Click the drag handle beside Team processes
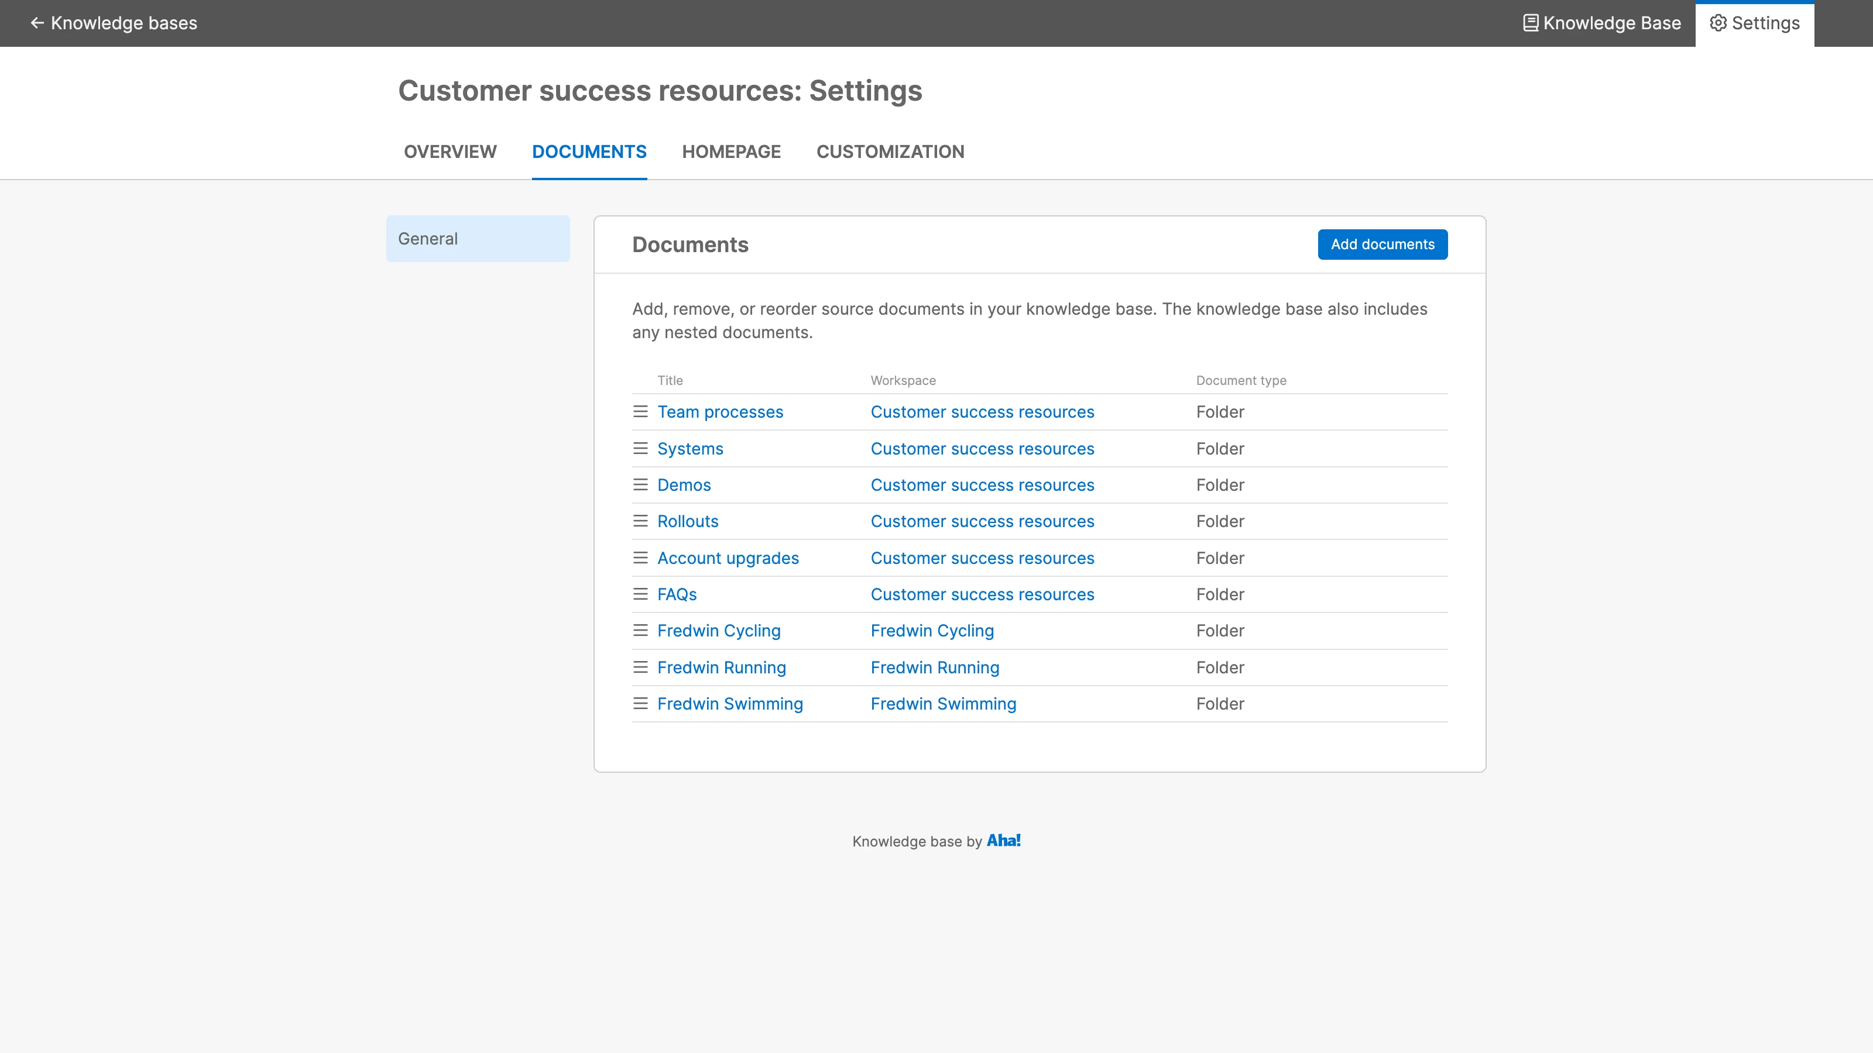The width and height of the screenshot is (1873, 1053). point(640,412)
